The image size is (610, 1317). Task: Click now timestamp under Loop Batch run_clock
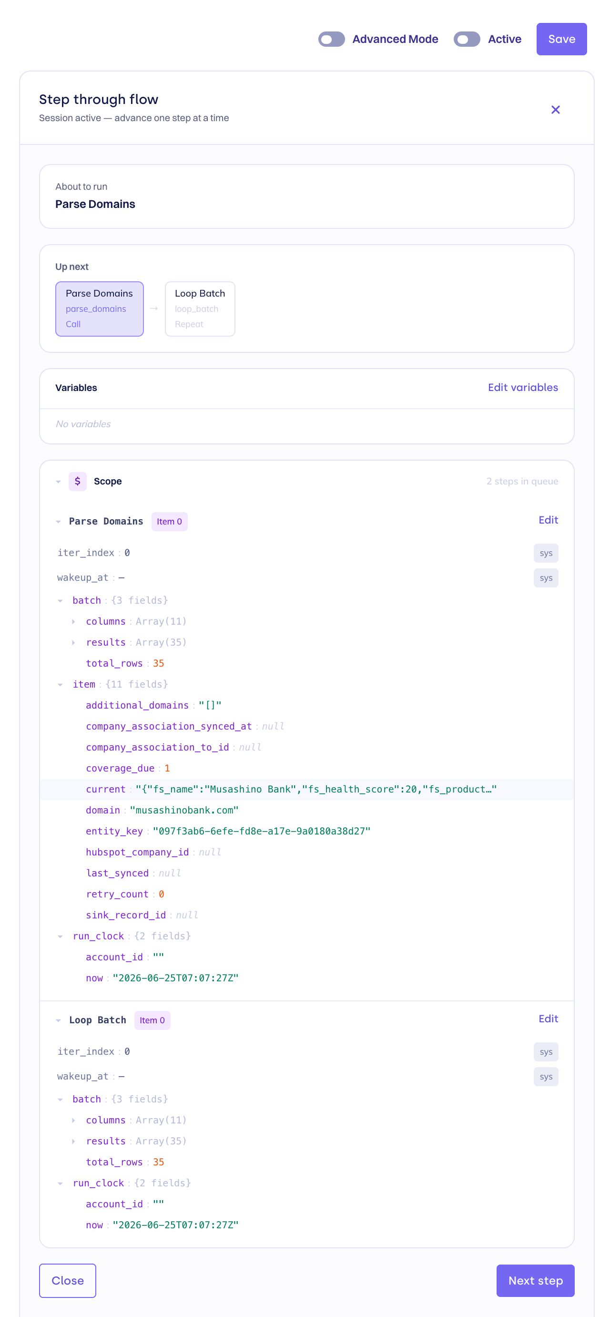(x=175, y=1225)
